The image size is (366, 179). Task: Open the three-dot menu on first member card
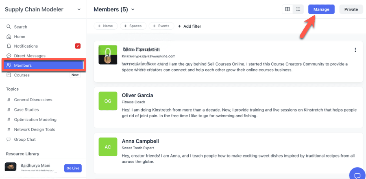[355, 50]
